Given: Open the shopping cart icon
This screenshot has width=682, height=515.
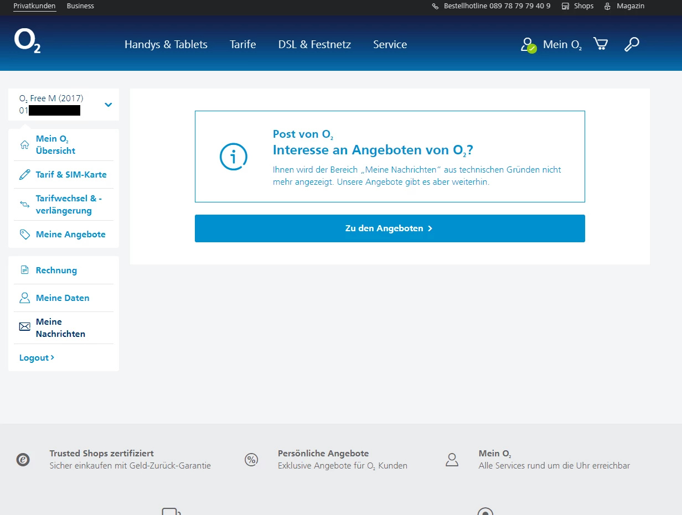Looking at the screenshot, I should 600,44.
